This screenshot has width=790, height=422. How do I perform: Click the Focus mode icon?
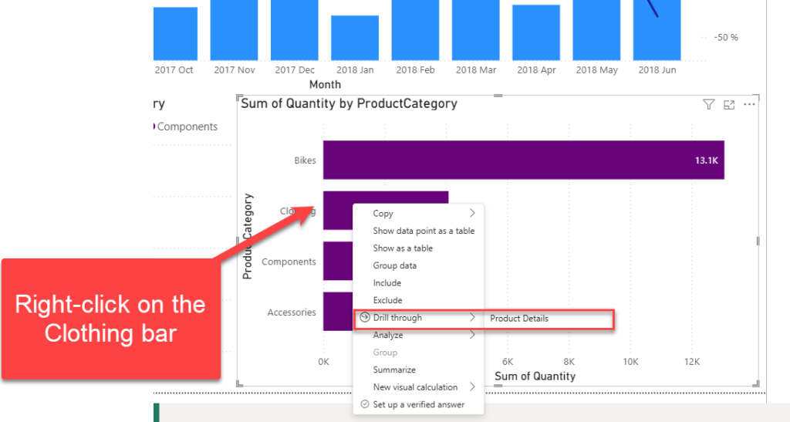(x=729, y=105)
